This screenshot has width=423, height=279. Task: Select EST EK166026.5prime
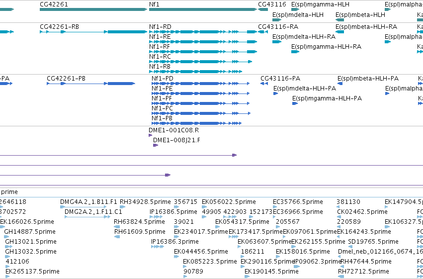tap(2, 227)
